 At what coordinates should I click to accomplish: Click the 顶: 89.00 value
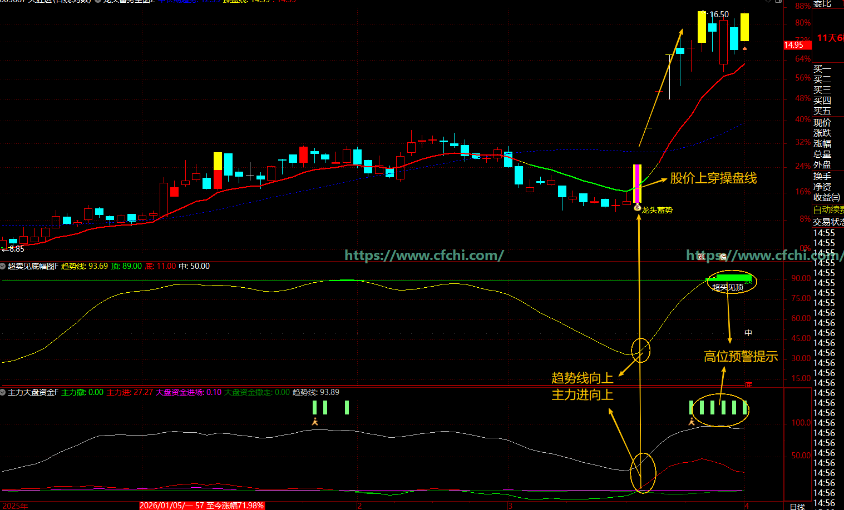pos(126,266)
